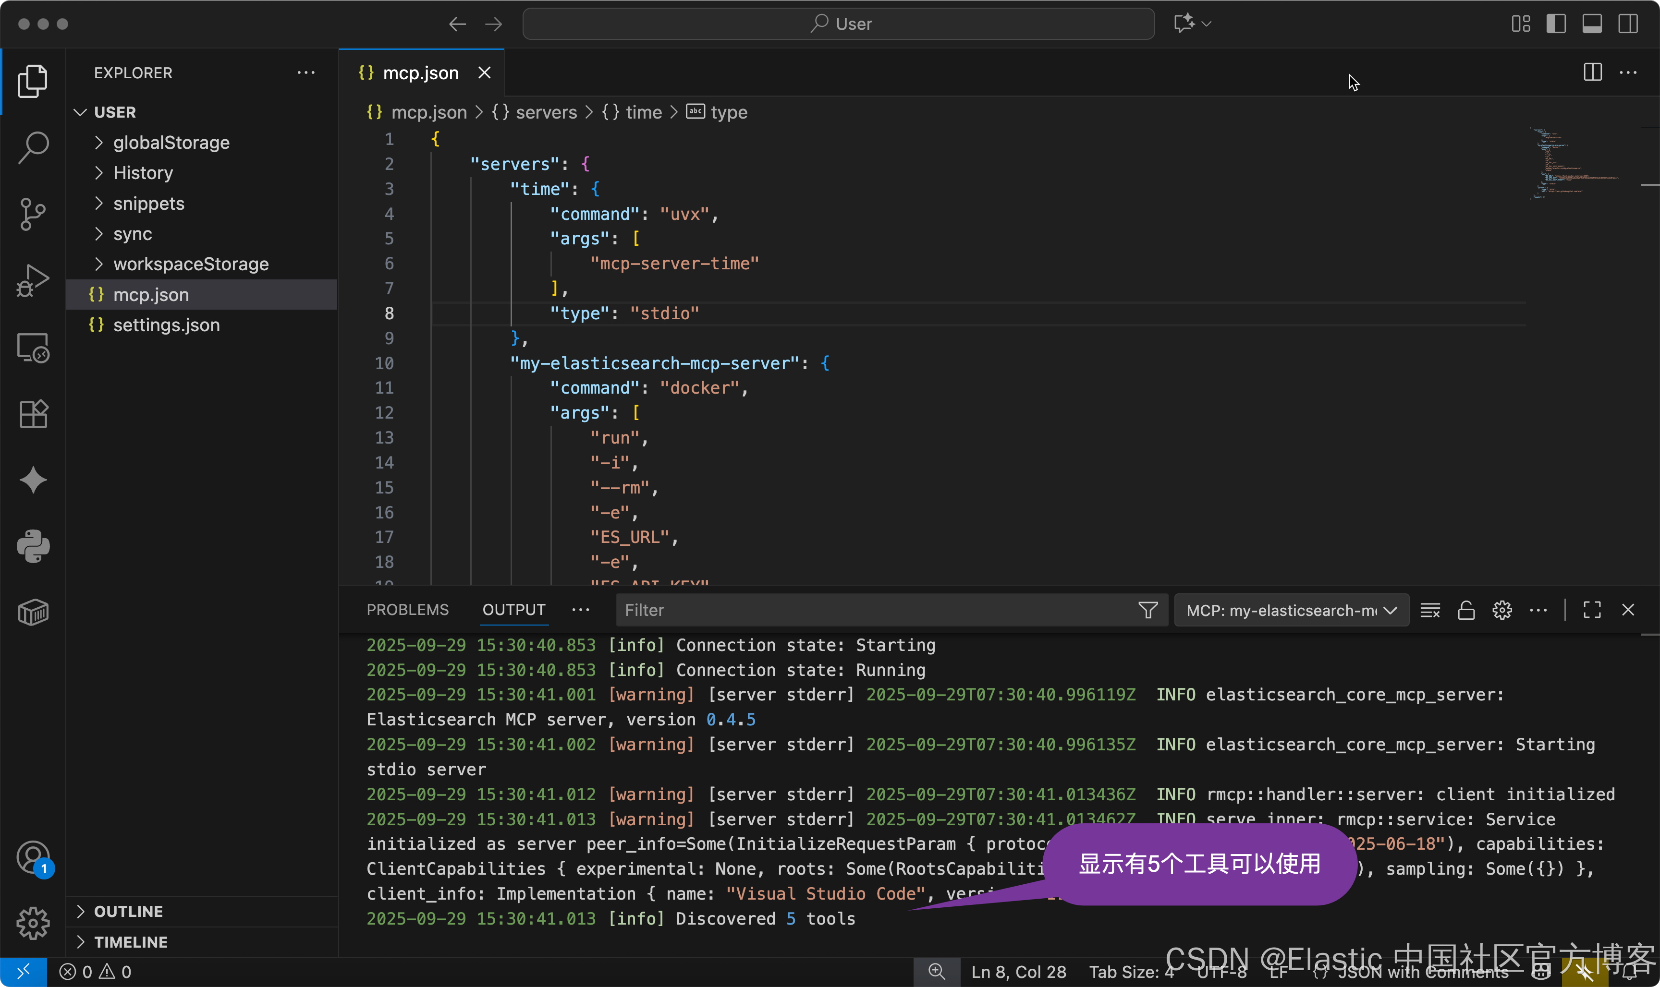This screenshot has width=1660, height=987.
Task: Open the Search view in activity bar
Action: pos(33,147)
